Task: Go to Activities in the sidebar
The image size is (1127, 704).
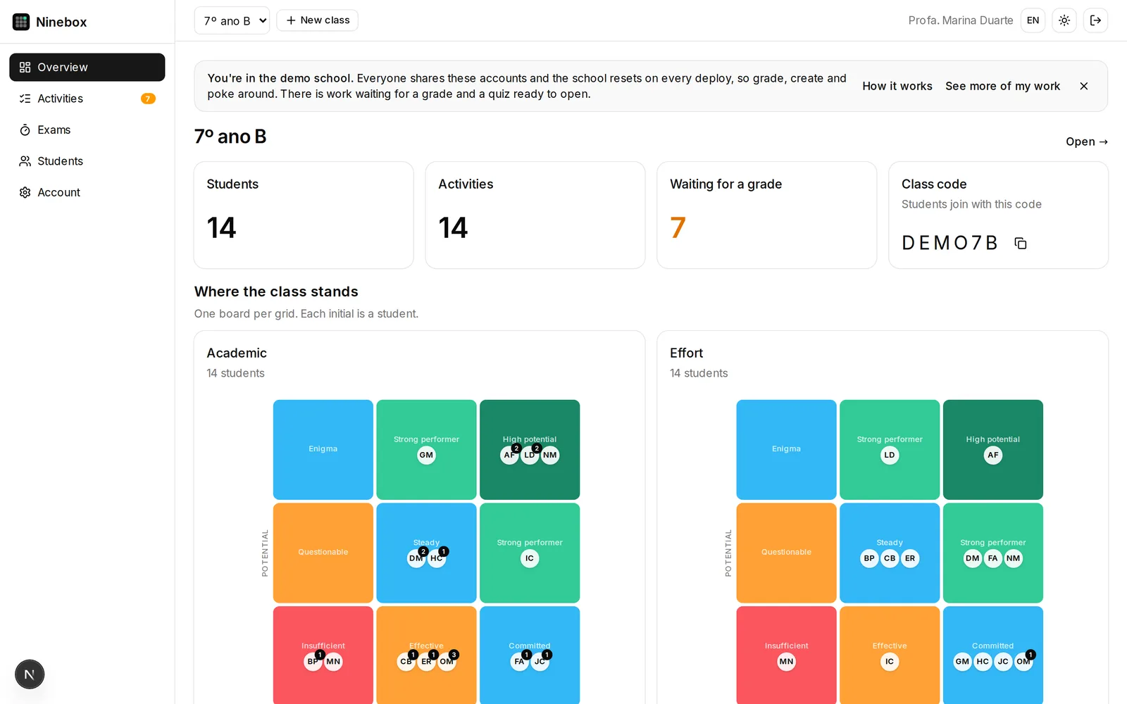Action: pyautogui.click(x=87, y=99)
